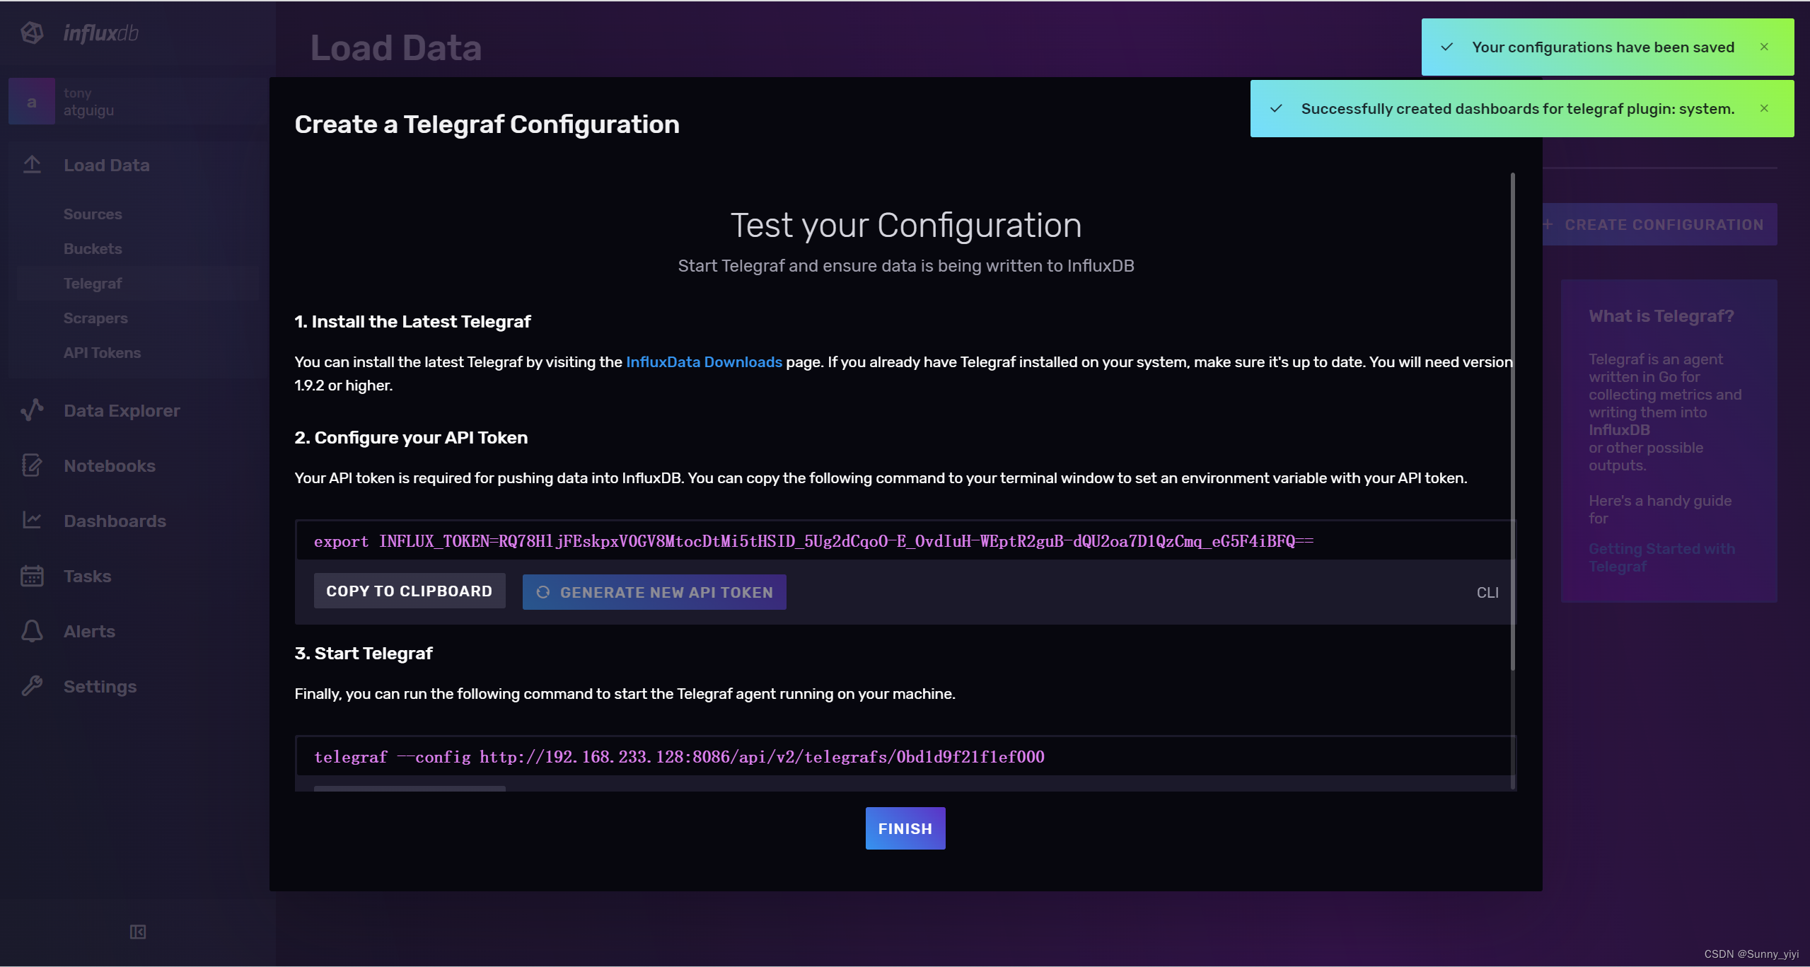Screen dimensions: 1810x967
Task: Open the API Tokens submenu item
Action: pos(102,352)
